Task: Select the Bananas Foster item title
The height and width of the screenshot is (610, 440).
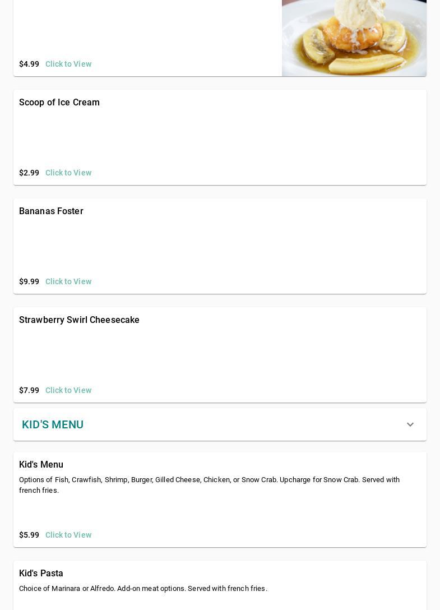Action: 51,211
